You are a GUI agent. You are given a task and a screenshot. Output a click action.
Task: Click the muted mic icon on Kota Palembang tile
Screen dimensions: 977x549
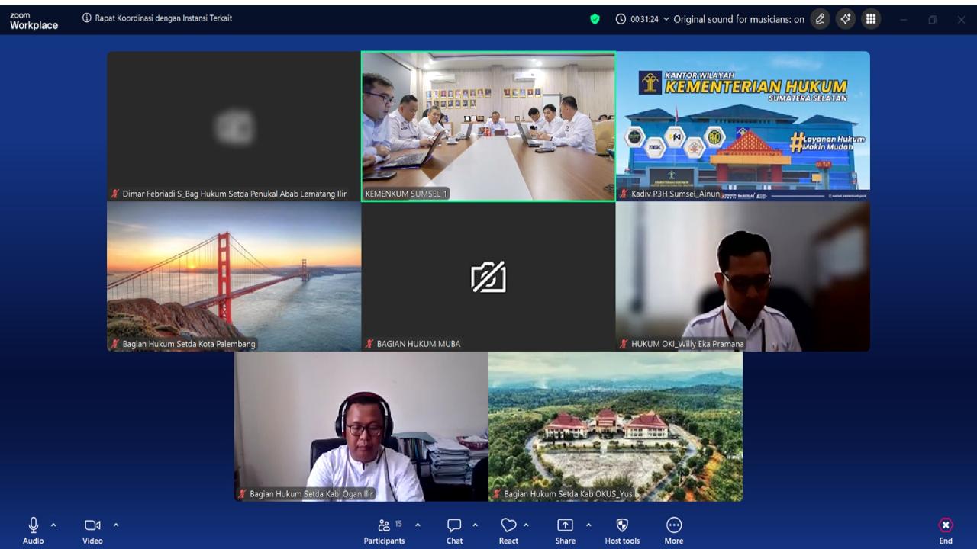point(115,344)
